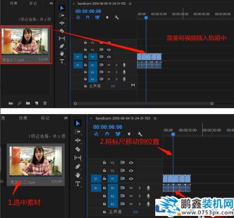Select the Pen tool in bottom screenshot

coord(78,167)
